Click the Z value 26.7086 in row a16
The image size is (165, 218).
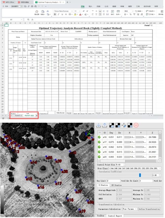coord(152,137)
